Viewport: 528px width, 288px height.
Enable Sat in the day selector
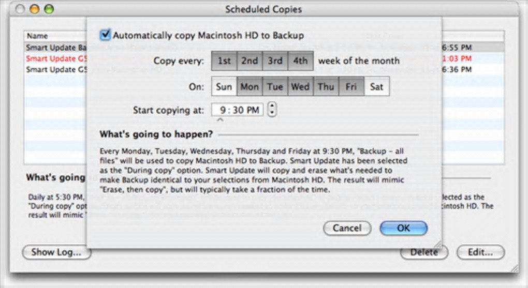point(377,86)
